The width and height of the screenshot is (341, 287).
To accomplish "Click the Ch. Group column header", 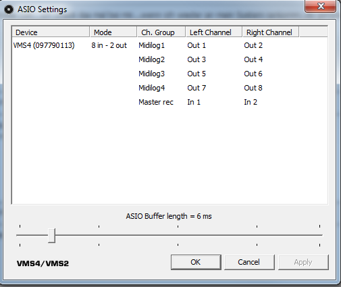I will [161, 32].
